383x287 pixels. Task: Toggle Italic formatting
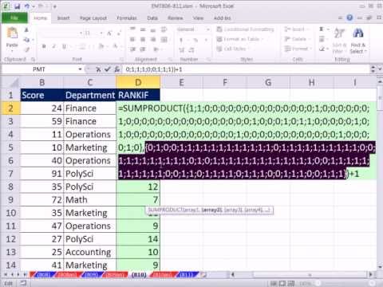pos(53,46)
